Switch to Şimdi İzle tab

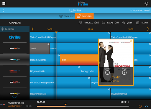[66, 16]
